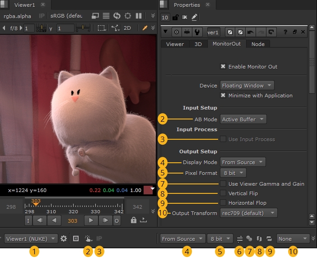Open the Device Floating Window dropdown
The image size is (317, 261).
247,86
